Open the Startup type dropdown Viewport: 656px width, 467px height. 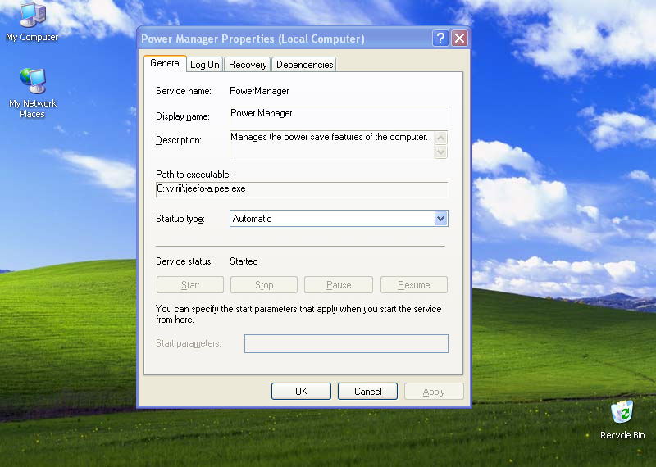339,218
